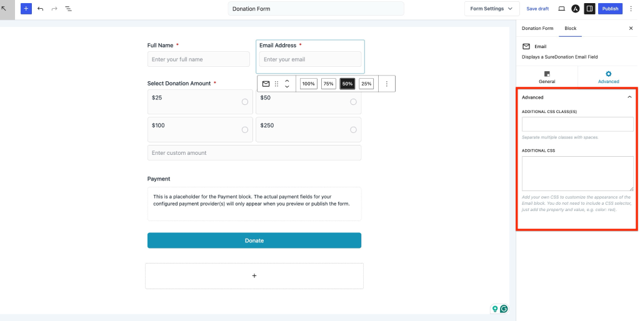
Task: Select the $100 donation radio option
Action: point(245,130)
